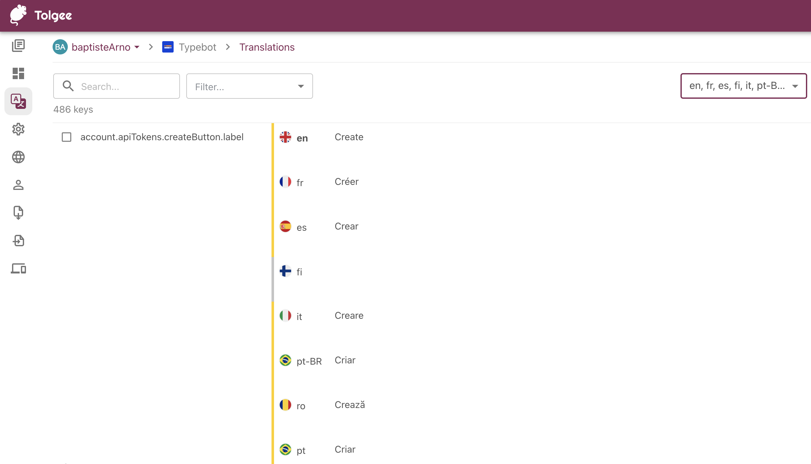Open project settings gear icon

tap(18, 129)
